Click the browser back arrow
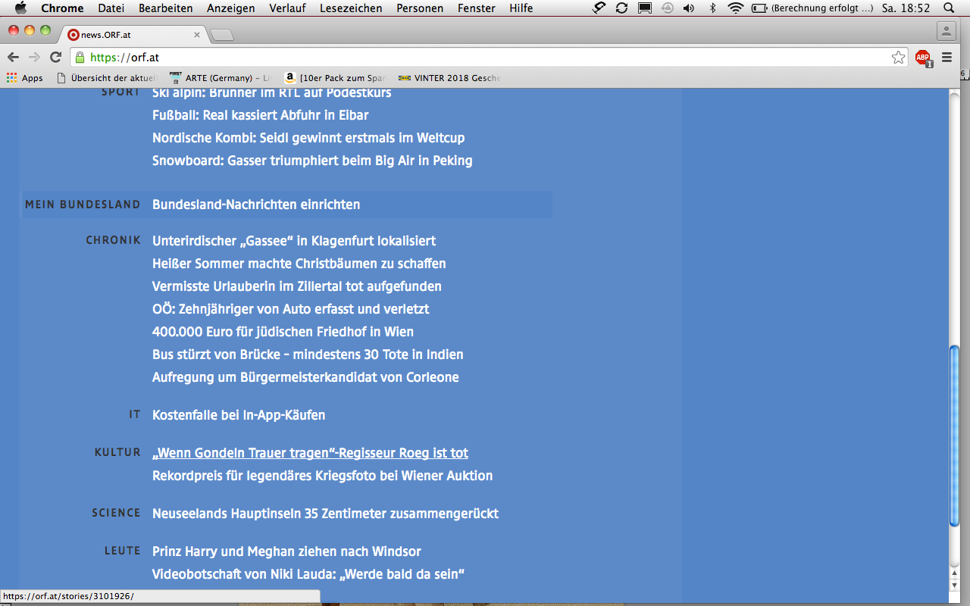The width and height of the screenshot is (970, 606). pos(13,58)
